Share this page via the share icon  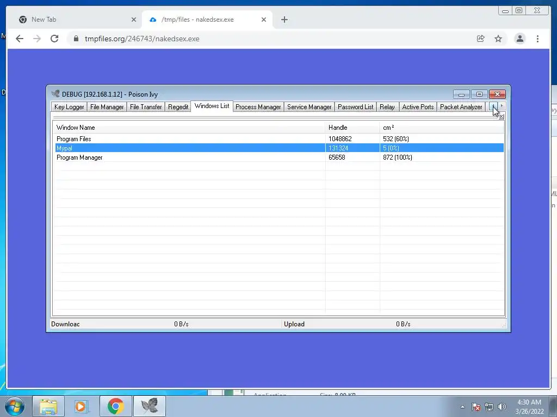pyautogui.click(x=481, y=39)
